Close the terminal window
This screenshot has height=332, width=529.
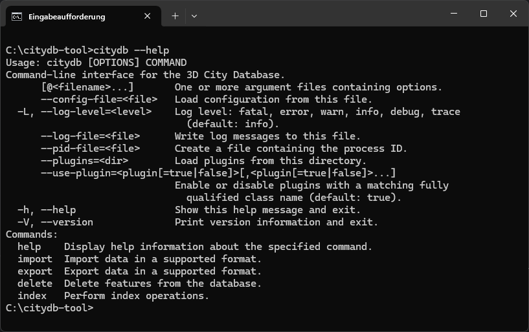click(x=513, y=14)
